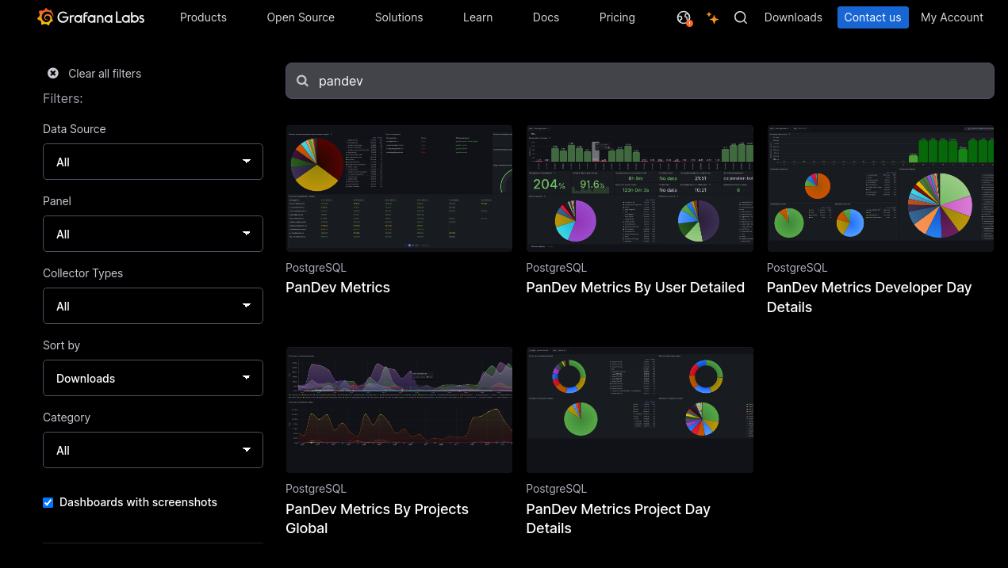
Task: Click PanDev Metrics Developer Day Details thumbnail
Action: click(x=880, y=189)
